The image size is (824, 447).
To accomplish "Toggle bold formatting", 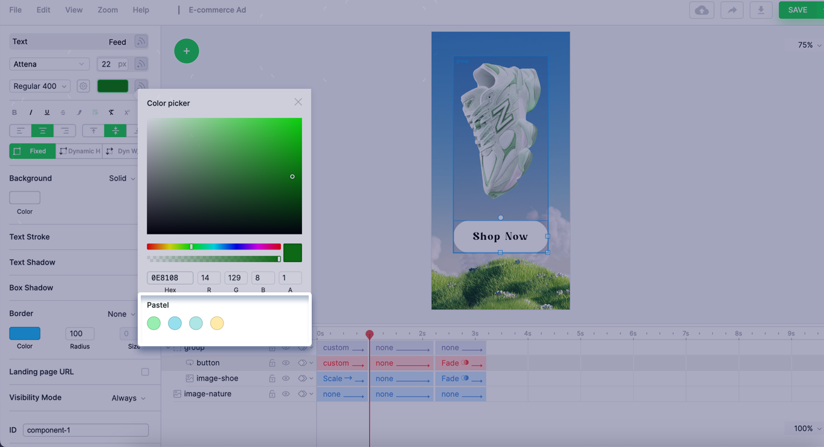I will (14, 112).
